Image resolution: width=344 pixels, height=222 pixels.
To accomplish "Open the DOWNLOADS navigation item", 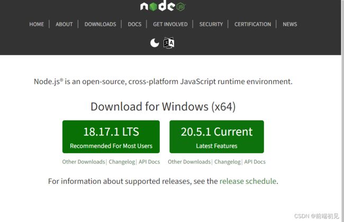I will [x=100, y=24].
